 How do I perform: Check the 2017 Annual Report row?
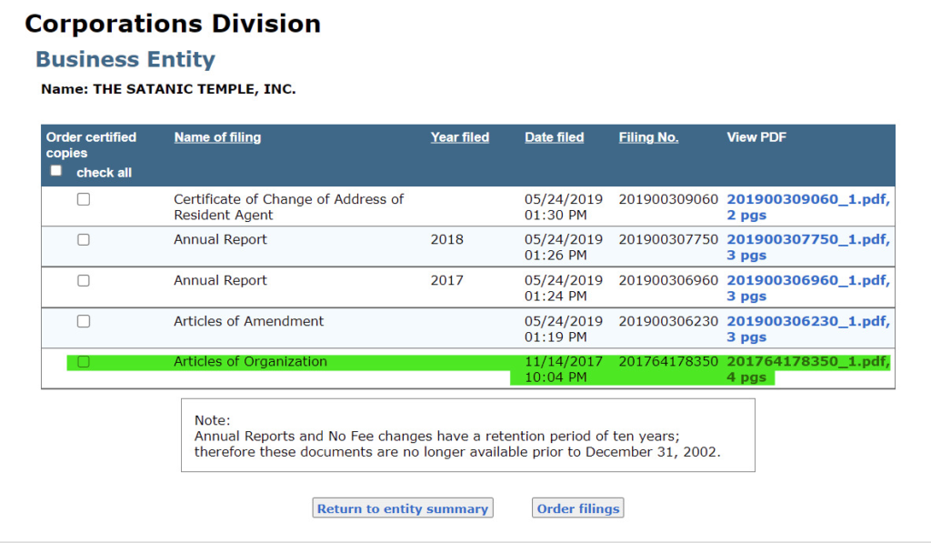pos(83,280)
